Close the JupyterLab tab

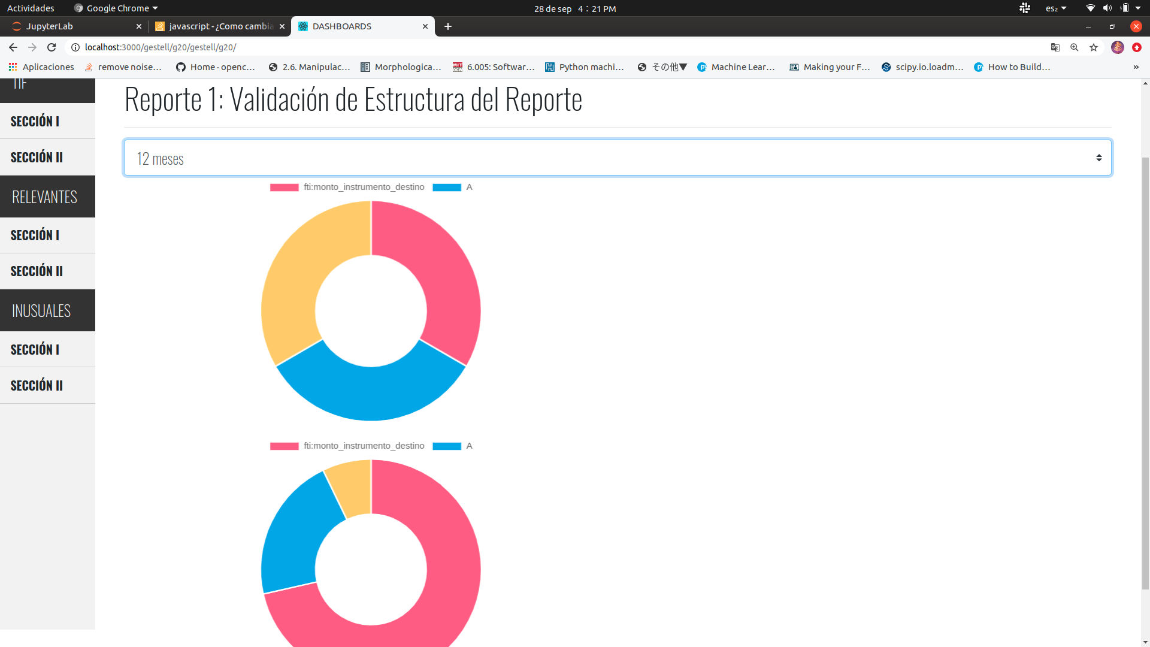(139, 26)
